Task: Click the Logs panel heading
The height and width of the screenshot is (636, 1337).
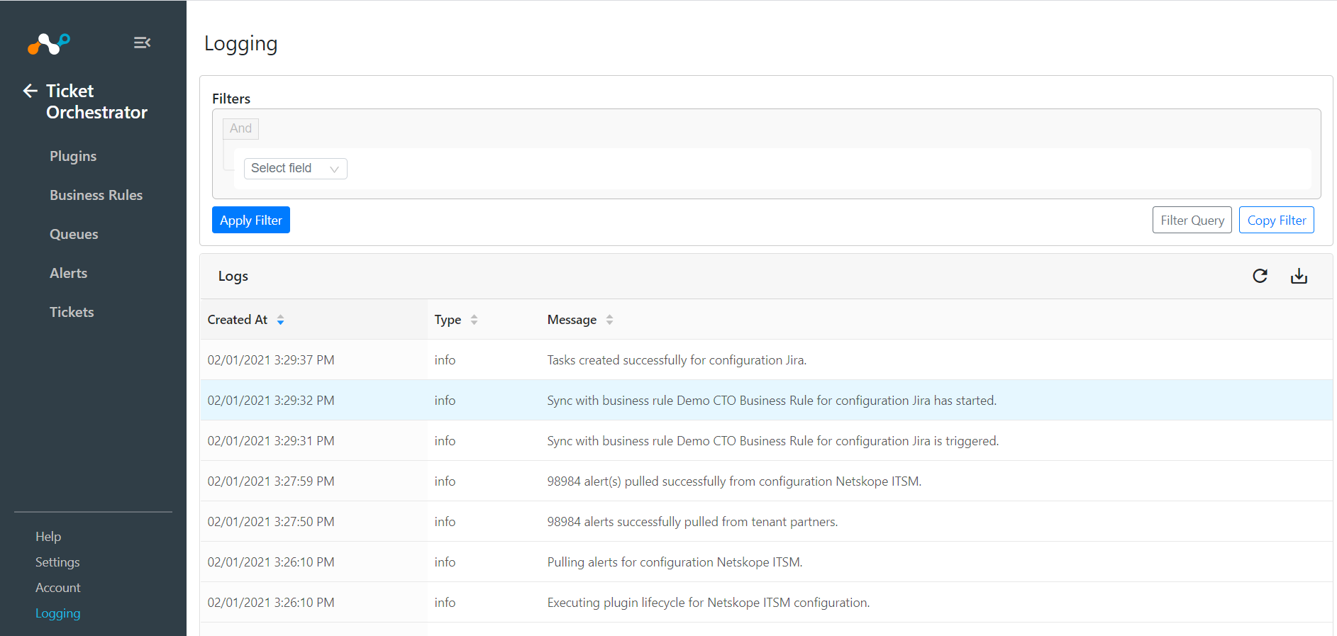Action: [x=233, y=277]
